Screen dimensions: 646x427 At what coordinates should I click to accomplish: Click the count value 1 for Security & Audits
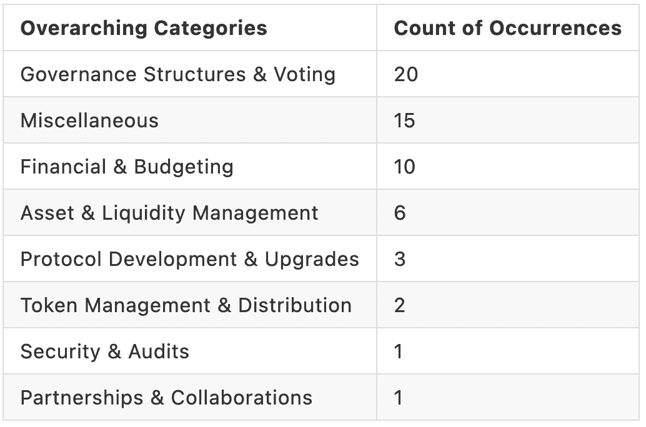399,351
